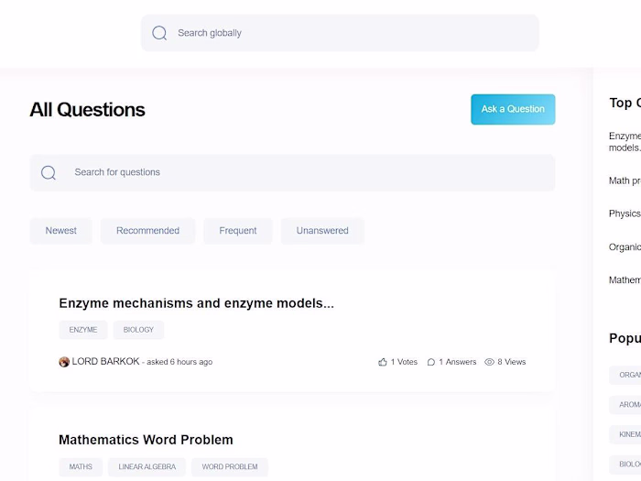Click the WORD PROBLEM tag
This screenshot has height=481, width=641.
(x=230, y=467)
